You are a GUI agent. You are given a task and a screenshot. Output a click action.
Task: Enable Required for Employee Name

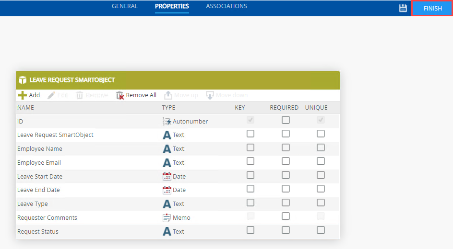pos(286,147)
